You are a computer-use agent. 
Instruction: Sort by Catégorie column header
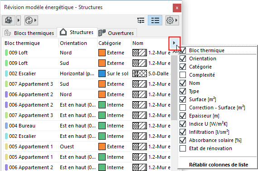pyautogui.click(x=114, y=43)
